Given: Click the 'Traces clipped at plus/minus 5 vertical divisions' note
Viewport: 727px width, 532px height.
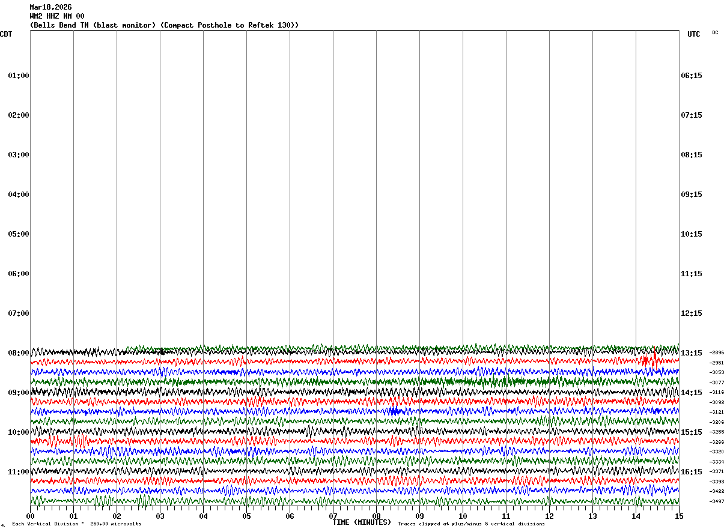Looking at the screenshot, I should tap(471, 524).
